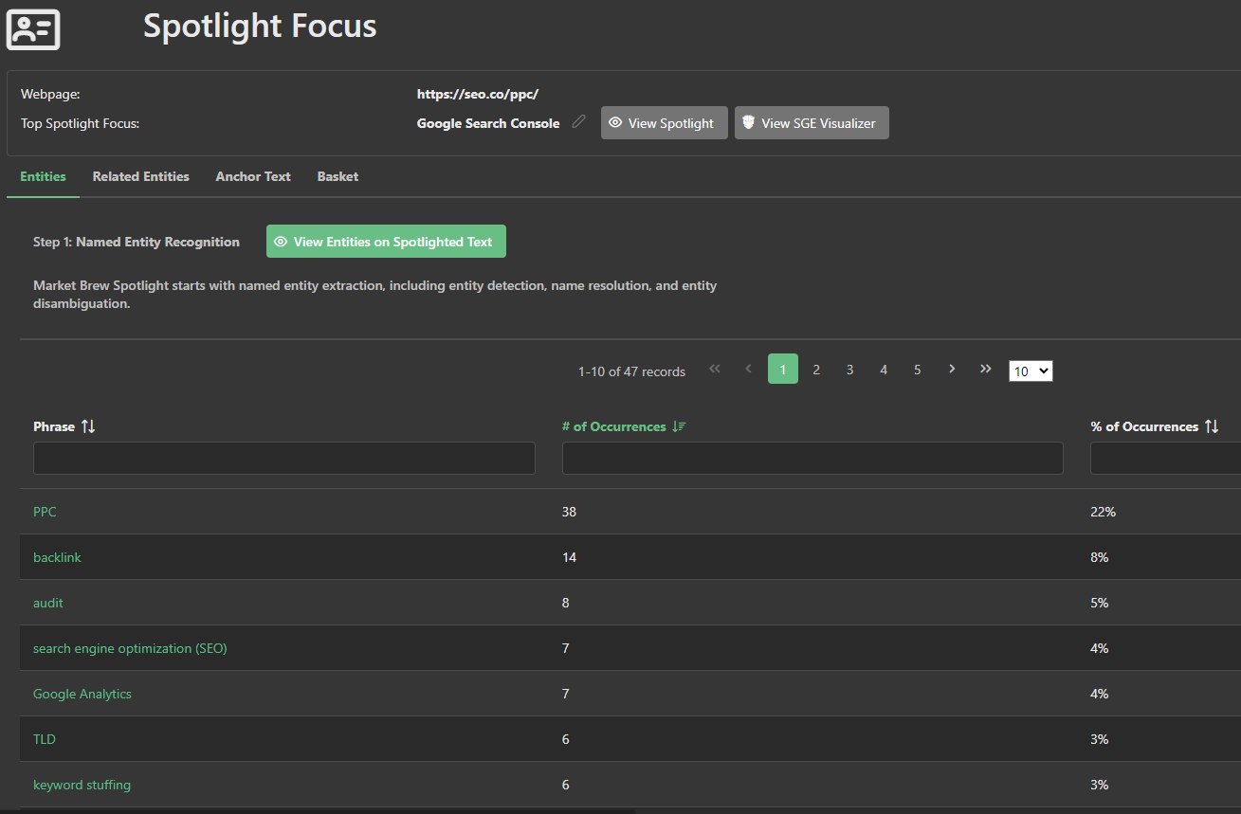Select the Basket tab
This screenshot has height=814, width=1241.
click(338, 176)
